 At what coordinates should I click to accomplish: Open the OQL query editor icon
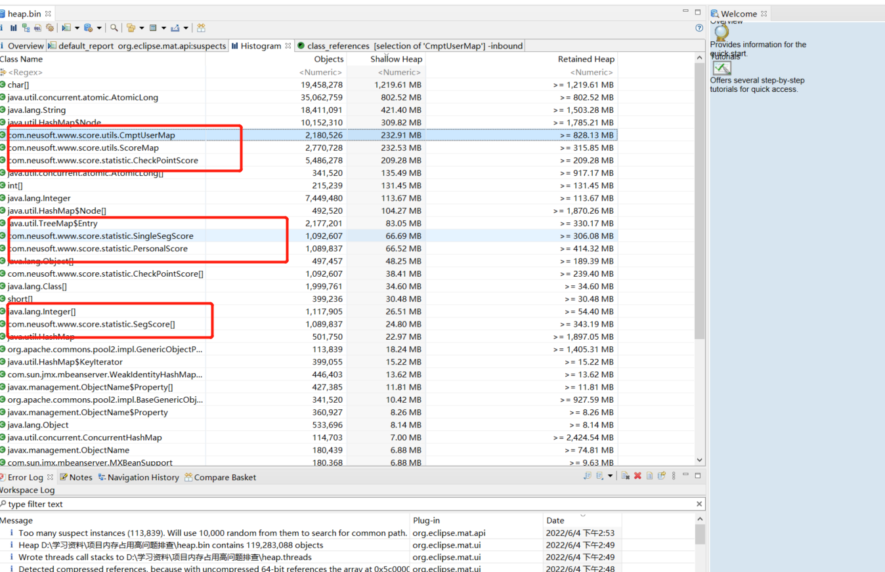[x=37, y=28]
